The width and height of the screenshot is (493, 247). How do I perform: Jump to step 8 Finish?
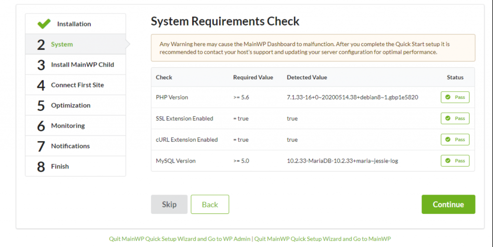click(x=76, y=166)
